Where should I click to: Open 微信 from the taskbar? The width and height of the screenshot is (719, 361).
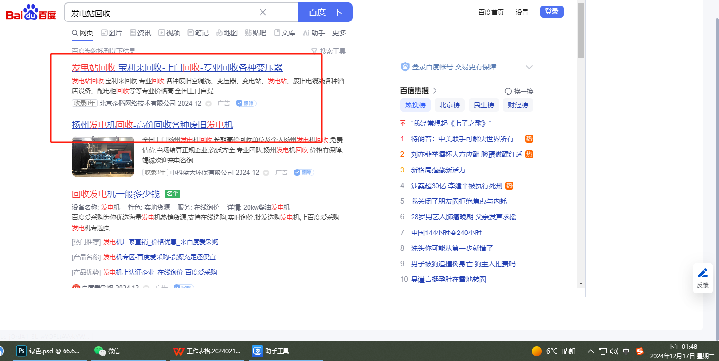click(x=107, y=351)
